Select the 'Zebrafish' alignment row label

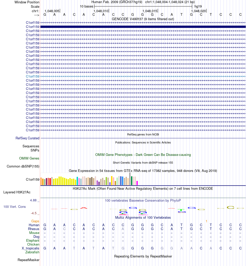pyautogui.click(x=32, y=252)
